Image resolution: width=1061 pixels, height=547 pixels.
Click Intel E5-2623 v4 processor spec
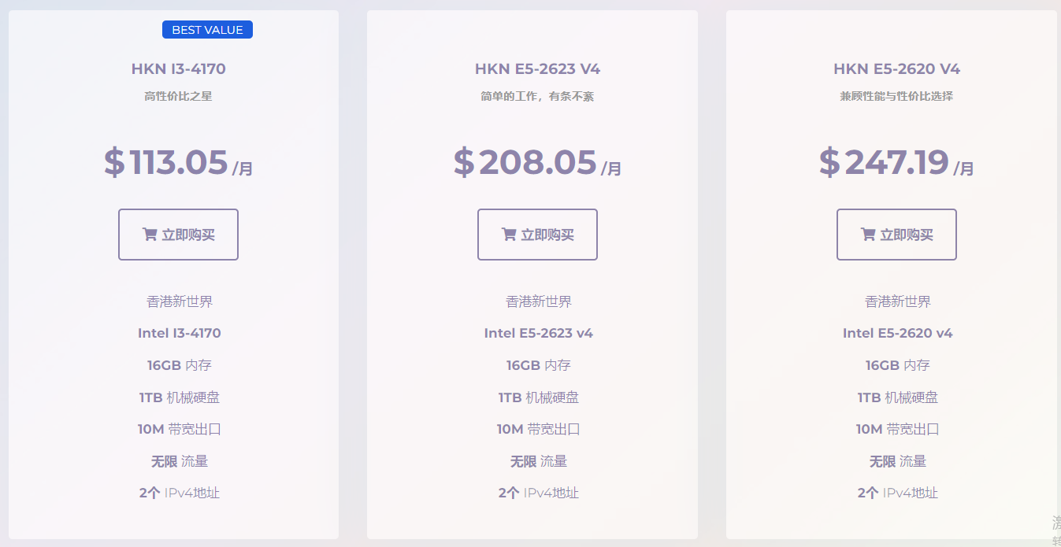click(x=539, y=333)
